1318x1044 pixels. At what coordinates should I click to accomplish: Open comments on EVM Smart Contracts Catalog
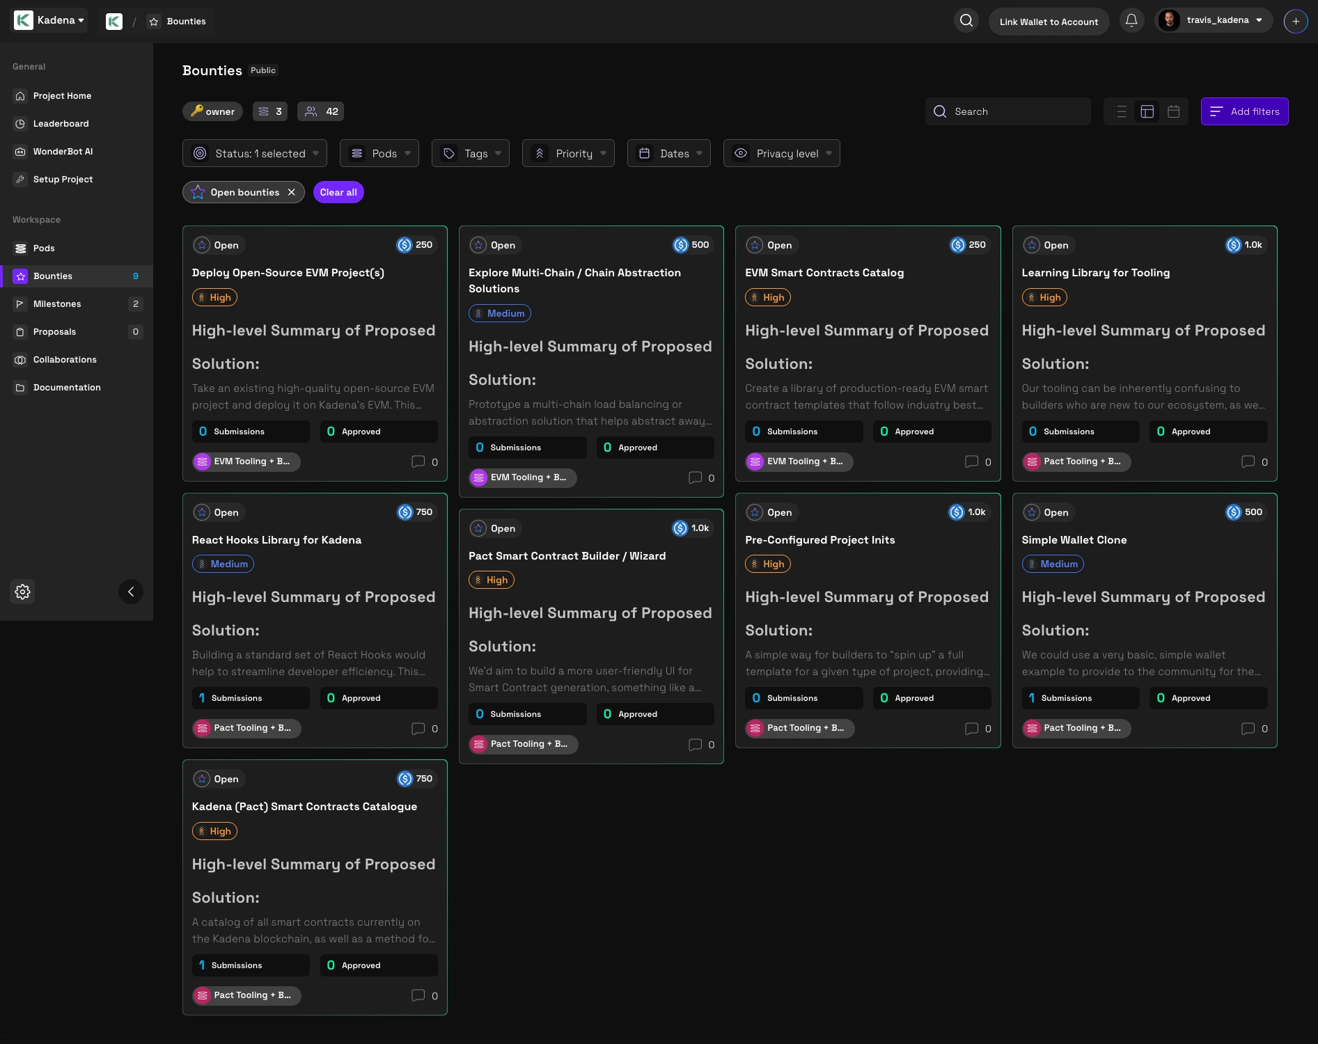pos(978,461)
